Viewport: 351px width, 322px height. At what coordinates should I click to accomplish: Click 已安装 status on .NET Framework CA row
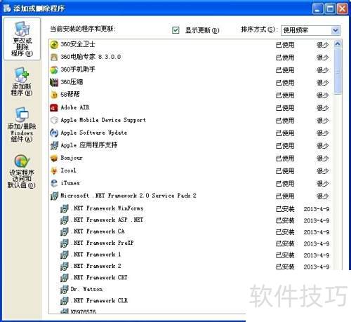tap(285, 232)
